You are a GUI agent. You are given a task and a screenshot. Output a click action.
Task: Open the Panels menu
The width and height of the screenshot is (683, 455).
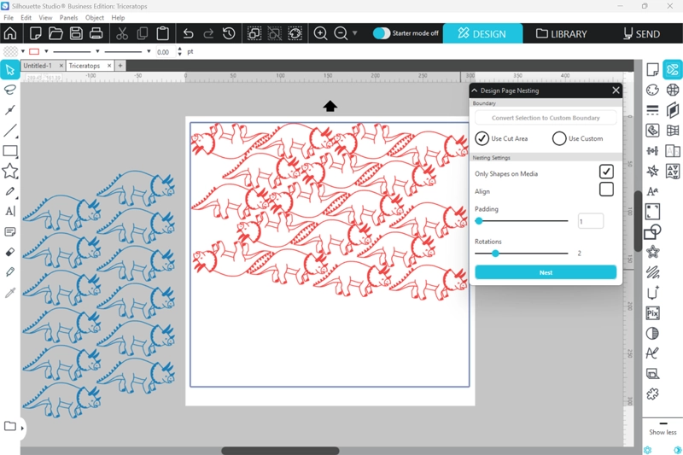coord(69,17)
